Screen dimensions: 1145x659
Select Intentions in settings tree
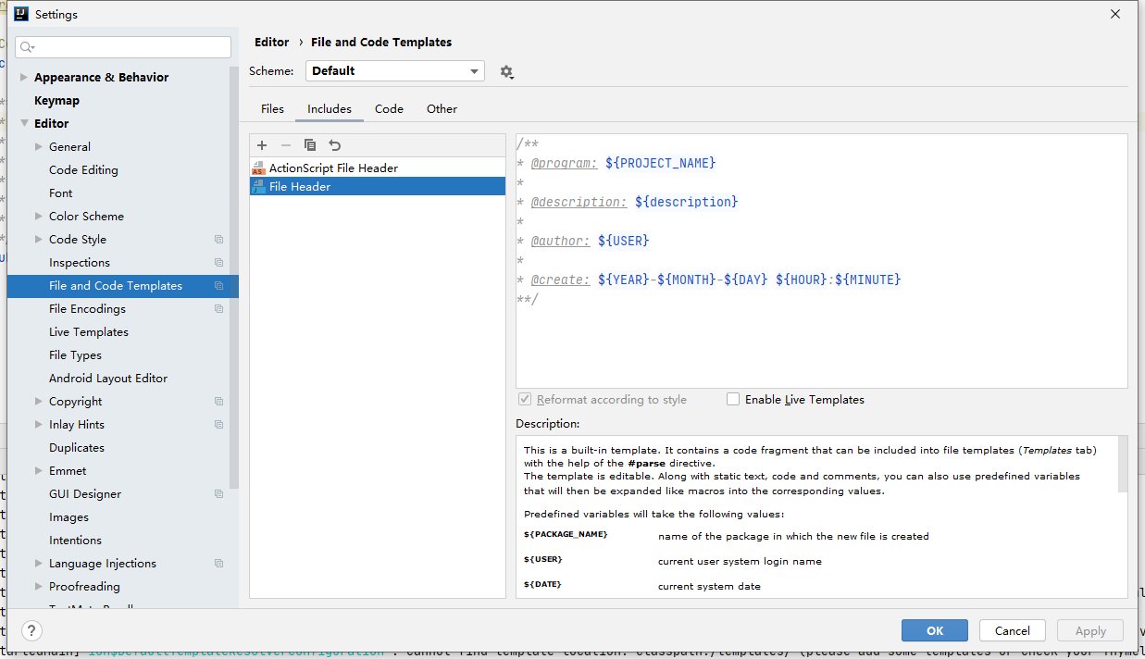coord(75,541)
